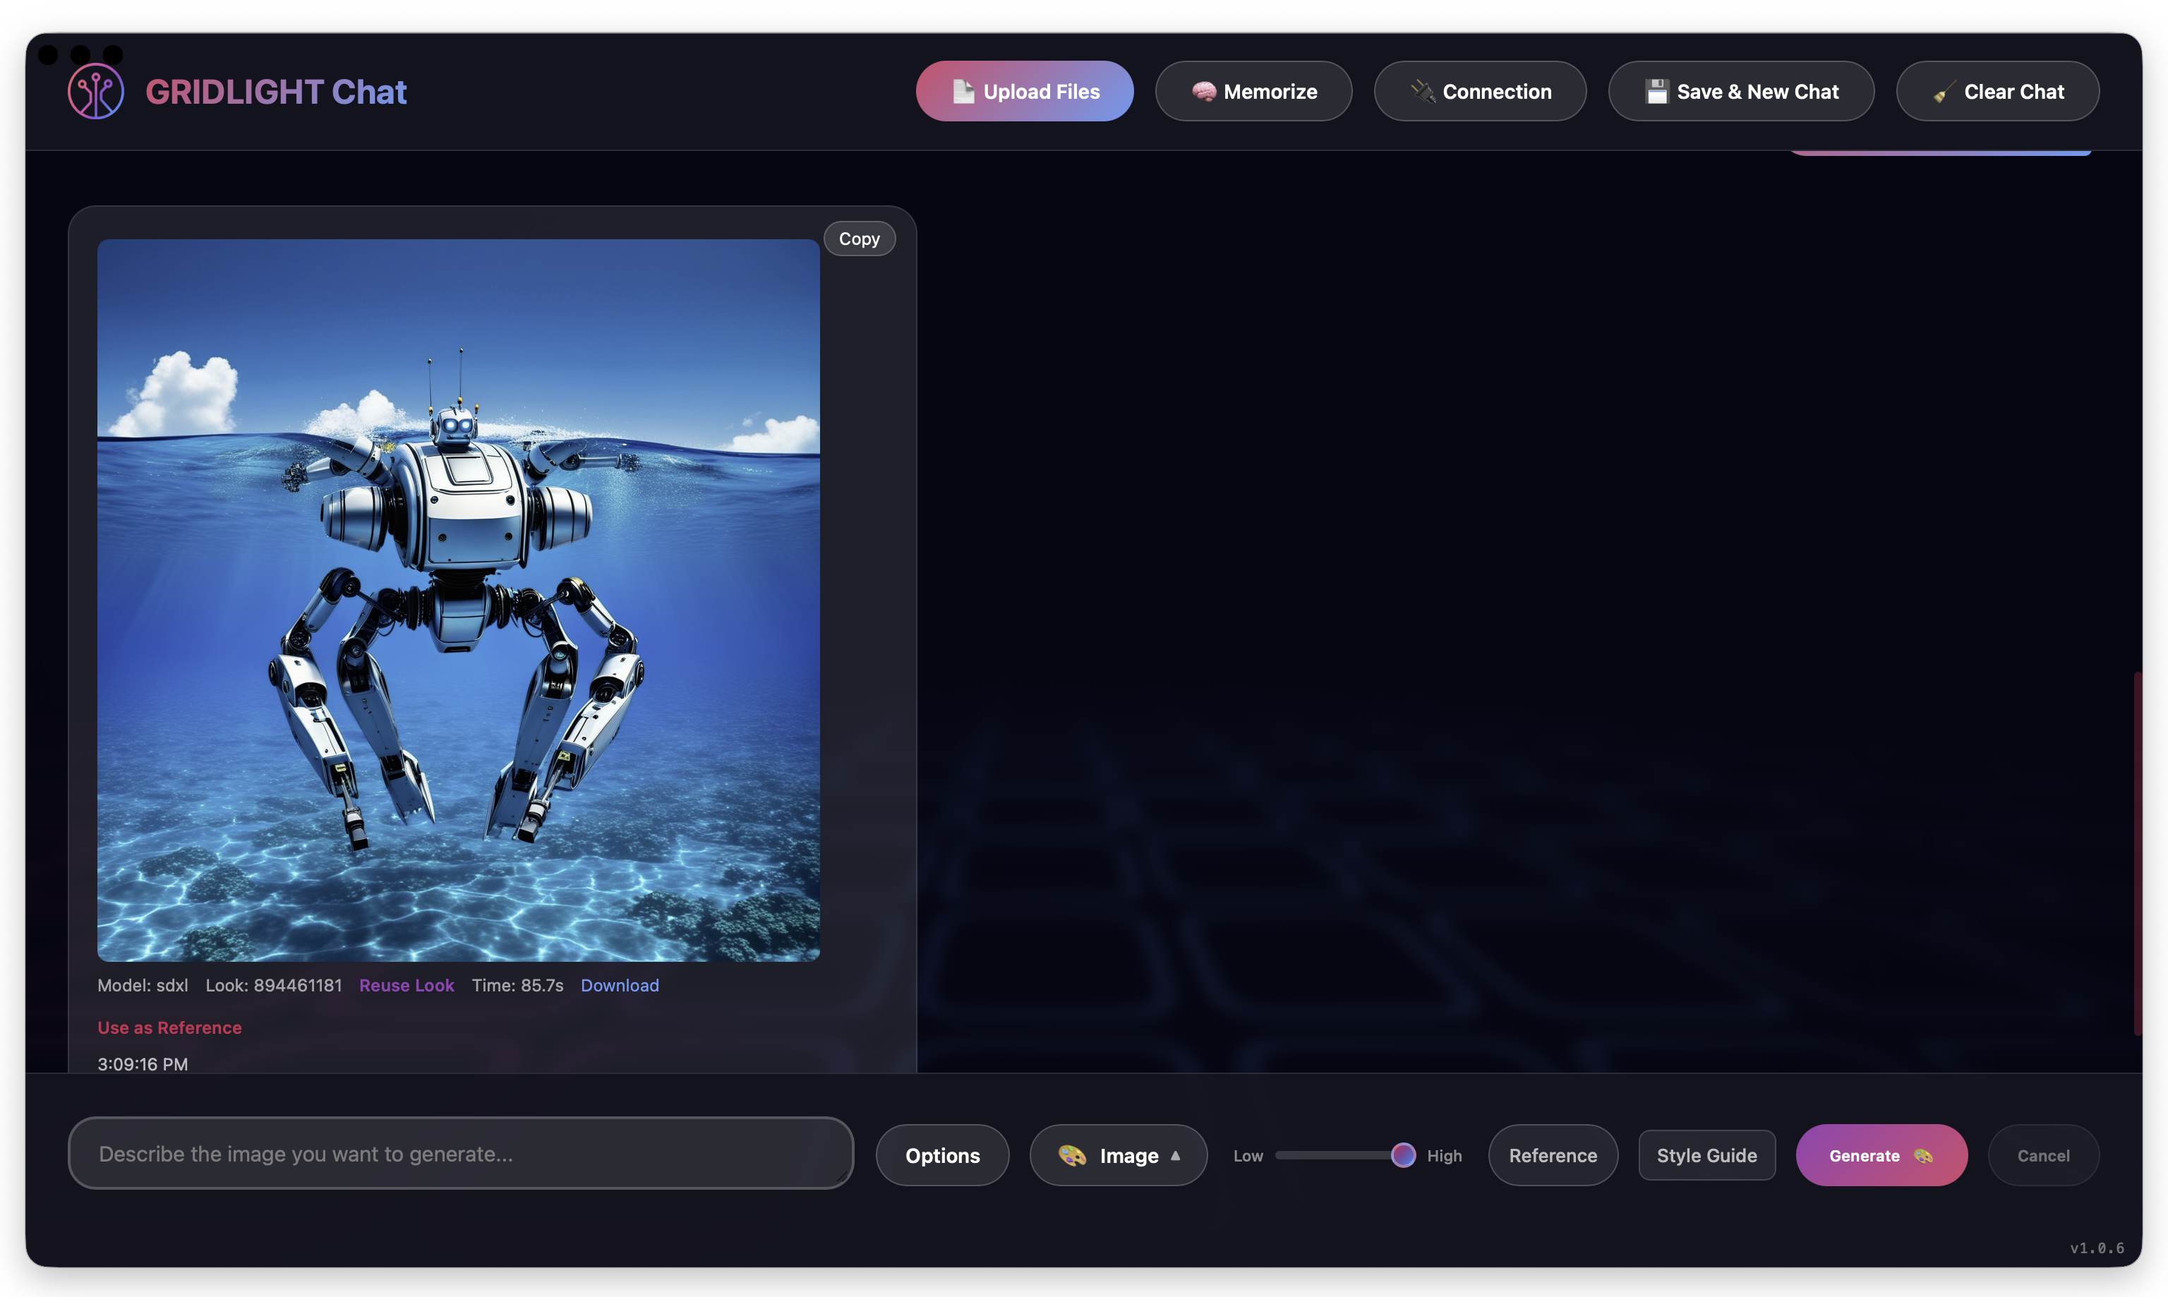Click the 3:09:16 PM timestamp
Viewport: 2168px width, 1297px height.
[143, 1063]
